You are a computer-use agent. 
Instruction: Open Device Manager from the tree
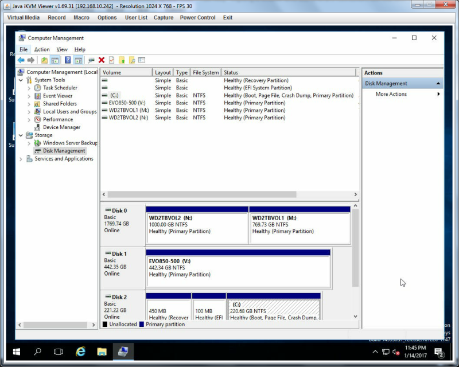click(61, 127)
